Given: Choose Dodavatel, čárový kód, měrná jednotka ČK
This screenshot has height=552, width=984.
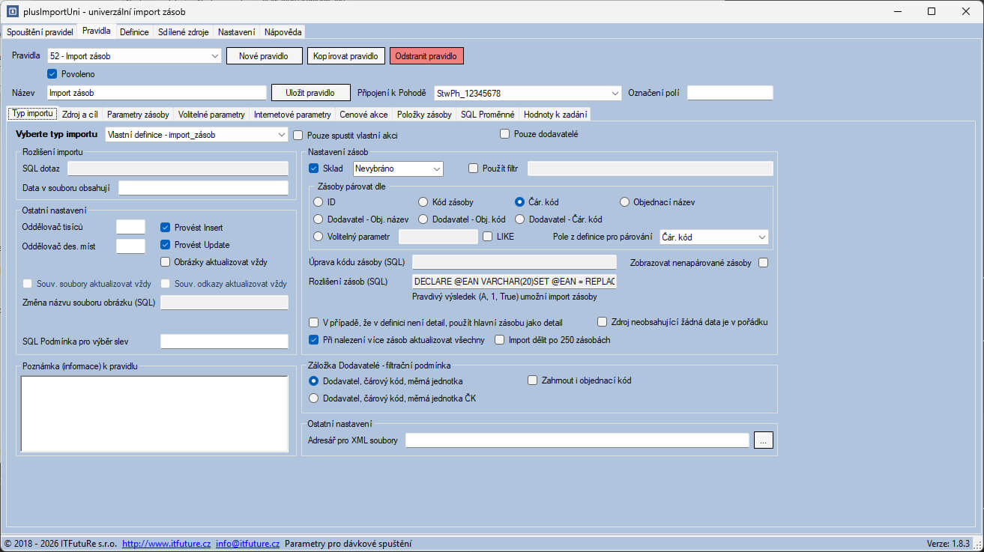Looking at the screenshot, I should click(x=314, y=398).
